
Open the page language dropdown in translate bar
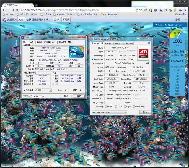tap(22, 20)
